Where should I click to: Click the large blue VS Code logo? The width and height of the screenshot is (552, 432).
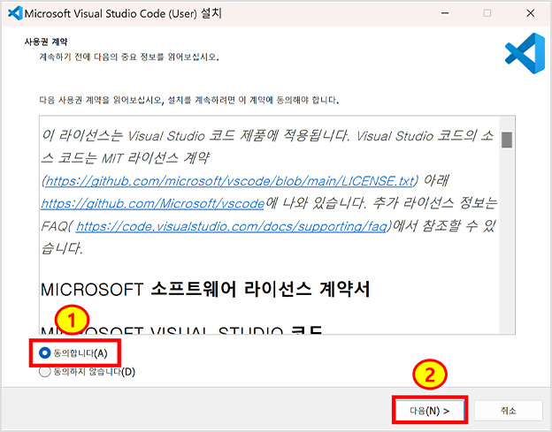(524, 55)
